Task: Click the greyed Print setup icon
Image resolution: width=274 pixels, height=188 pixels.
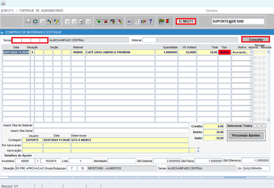Action: (x=42, y=21)
